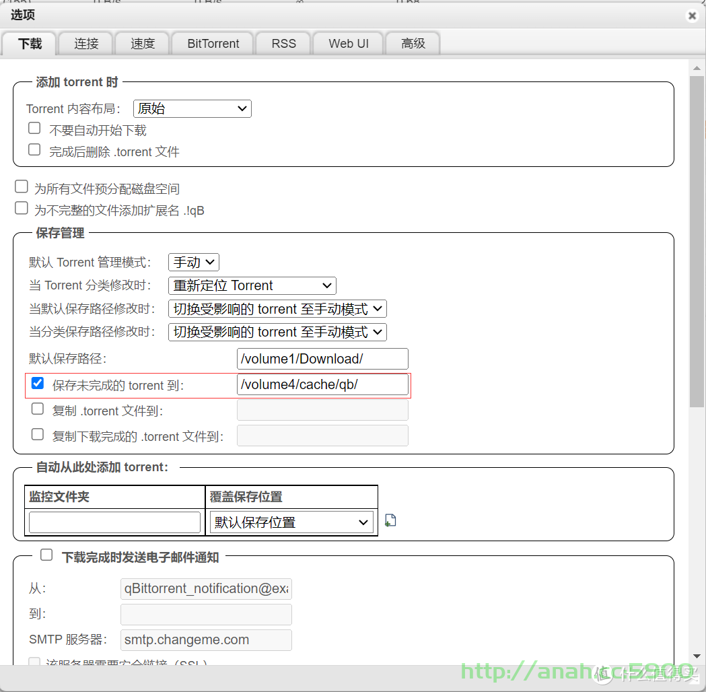Enable 为所有文件预分配磁盘空间 checkbox
This screenshot has width=706, height=692.
21,186
